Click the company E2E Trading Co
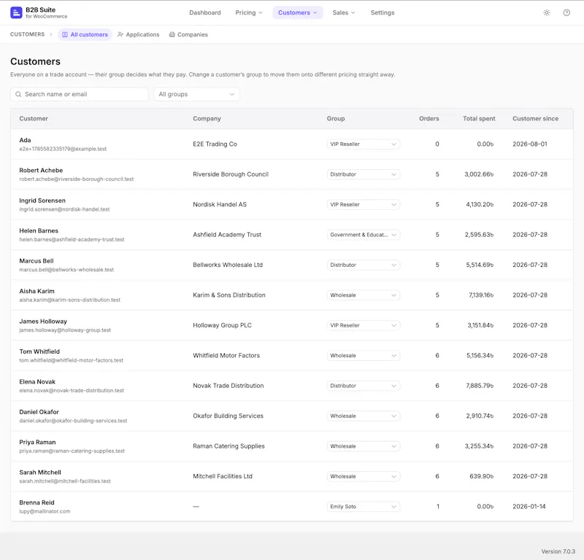The width and height of the screenshot is (584, 560). click(x=215, y=144)
